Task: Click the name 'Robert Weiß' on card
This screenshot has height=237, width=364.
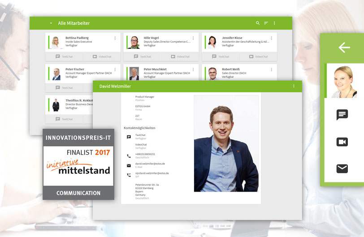Action: [x=231, y=69]
